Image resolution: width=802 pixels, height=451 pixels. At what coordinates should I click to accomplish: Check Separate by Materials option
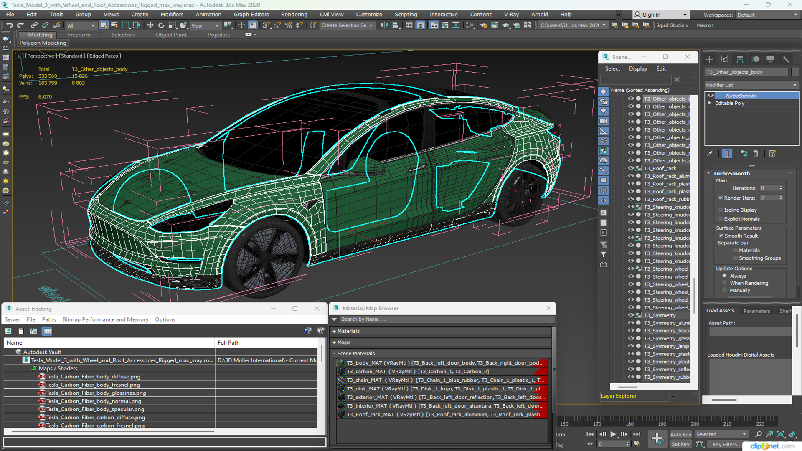tap(736, 251)
